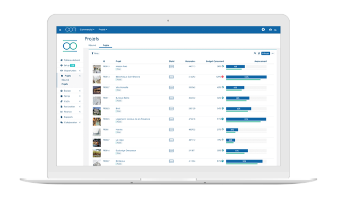
Task: Click the OOTI logo in header
Action: (x=71, y=30)
